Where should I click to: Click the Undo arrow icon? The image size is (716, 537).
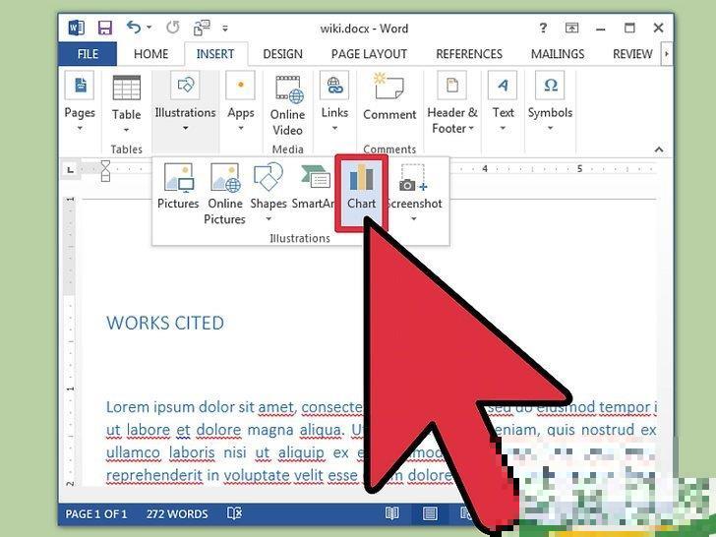point(134,27)
